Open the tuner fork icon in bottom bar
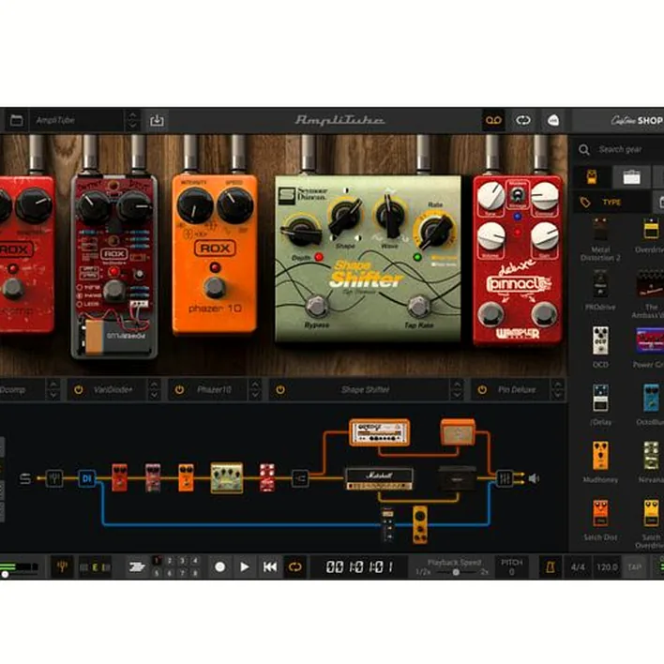Viewport: 664px width, 664px height. coord(62,566)
